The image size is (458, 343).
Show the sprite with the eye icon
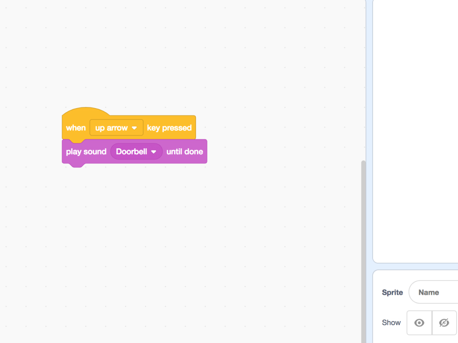point(419,323)
